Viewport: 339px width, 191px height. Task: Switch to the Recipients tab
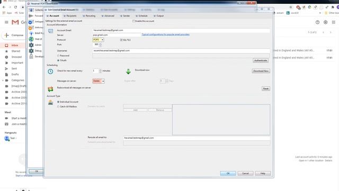[70, 16]
